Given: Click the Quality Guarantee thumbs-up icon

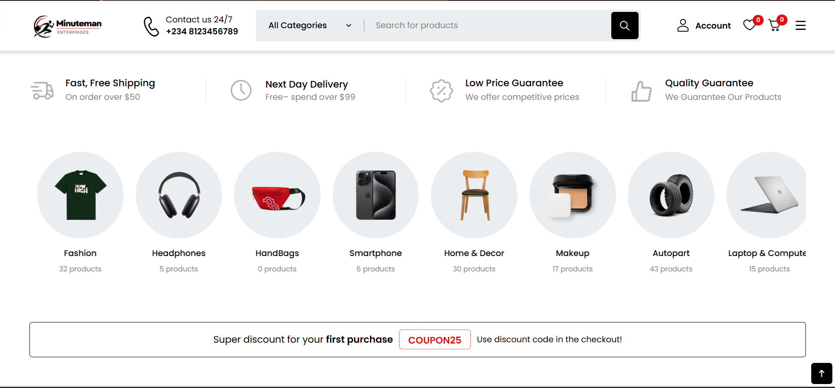Looking at the screenshot, I should pyautogui.click(x=641, y=91).
